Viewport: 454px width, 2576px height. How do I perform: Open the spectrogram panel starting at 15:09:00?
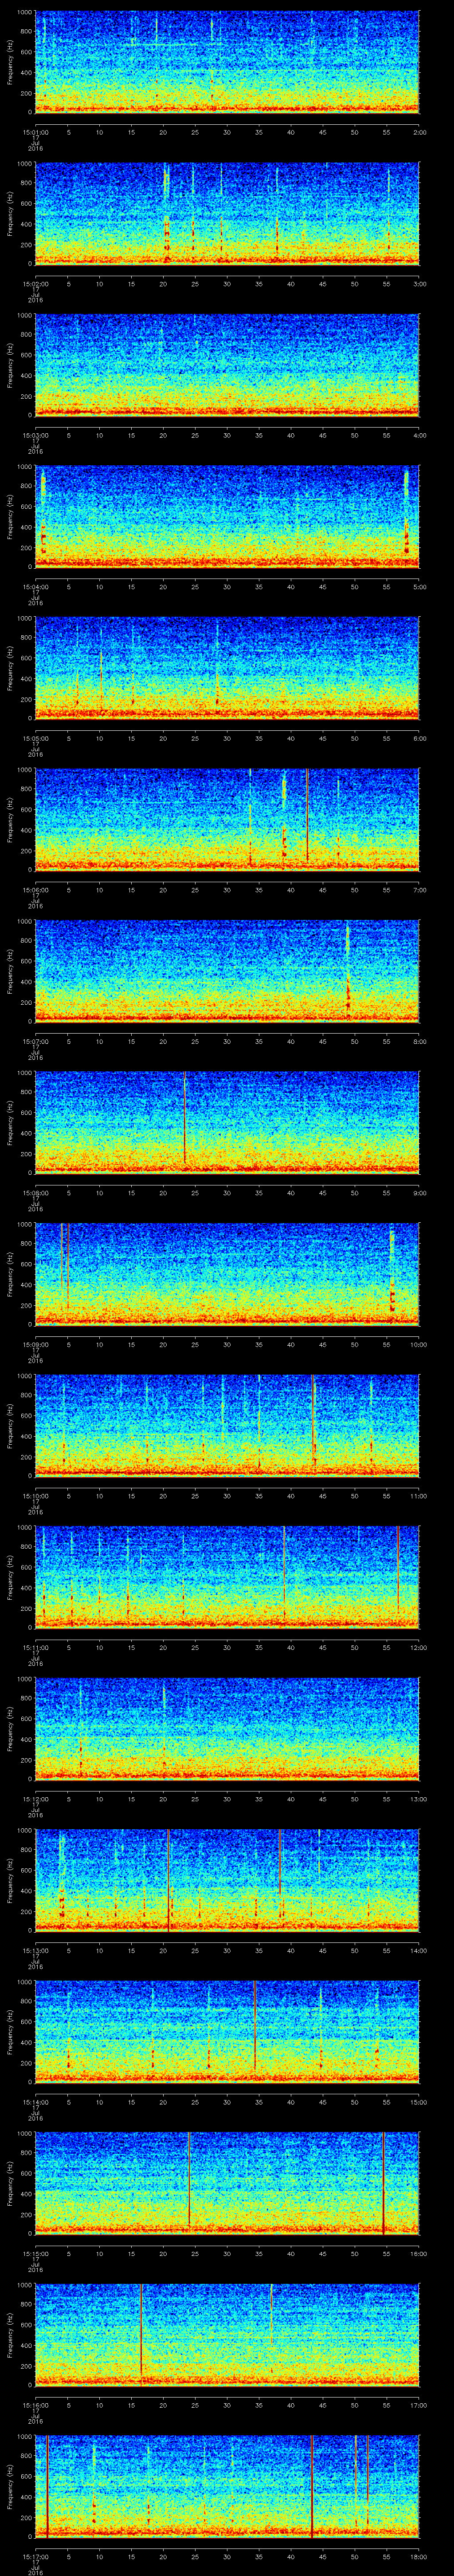[227, 1274]
